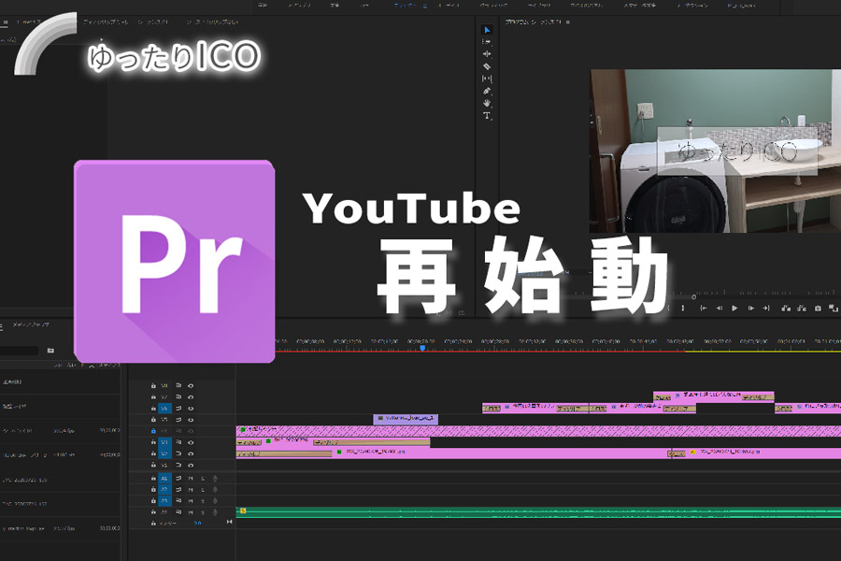This screenshot has width=841, height=561.
Task: Select the Ripple Edit tool
Action: (487, 54)
